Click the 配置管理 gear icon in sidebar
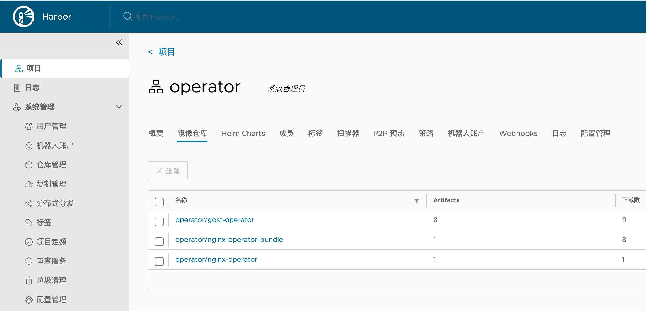The width and height of the screenshot is (646, 311). coord(29,300)
